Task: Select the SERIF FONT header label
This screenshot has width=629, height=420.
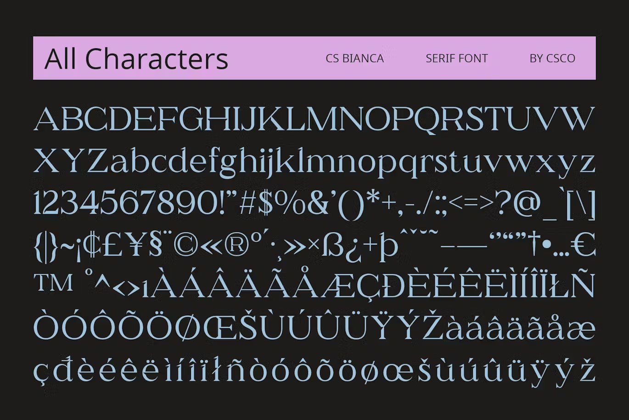Action: (457, 58)
